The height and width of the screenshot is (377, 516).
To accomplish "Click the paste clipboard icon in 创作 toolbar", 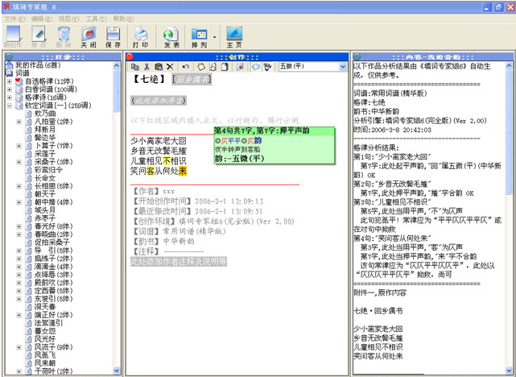I will [159, 67].
